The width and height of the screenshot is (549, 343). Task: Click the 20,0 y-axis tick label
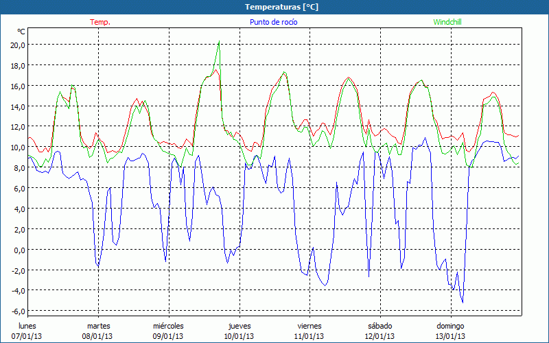click(17, 45)
